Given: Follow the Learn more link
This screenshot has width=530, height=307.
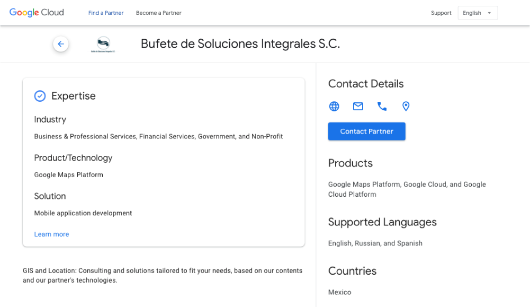Looking at the screenshot, I should [51, 234].
